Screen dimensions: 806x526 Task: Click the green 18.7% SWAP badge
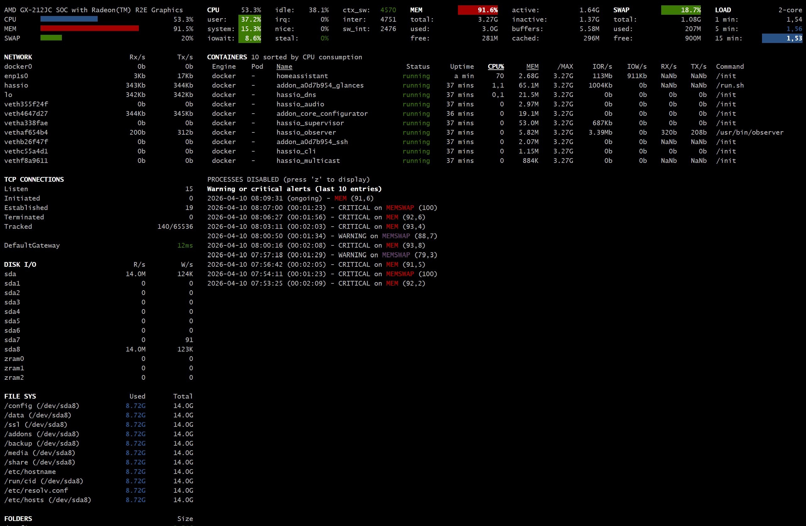click(x=681, y=10)
